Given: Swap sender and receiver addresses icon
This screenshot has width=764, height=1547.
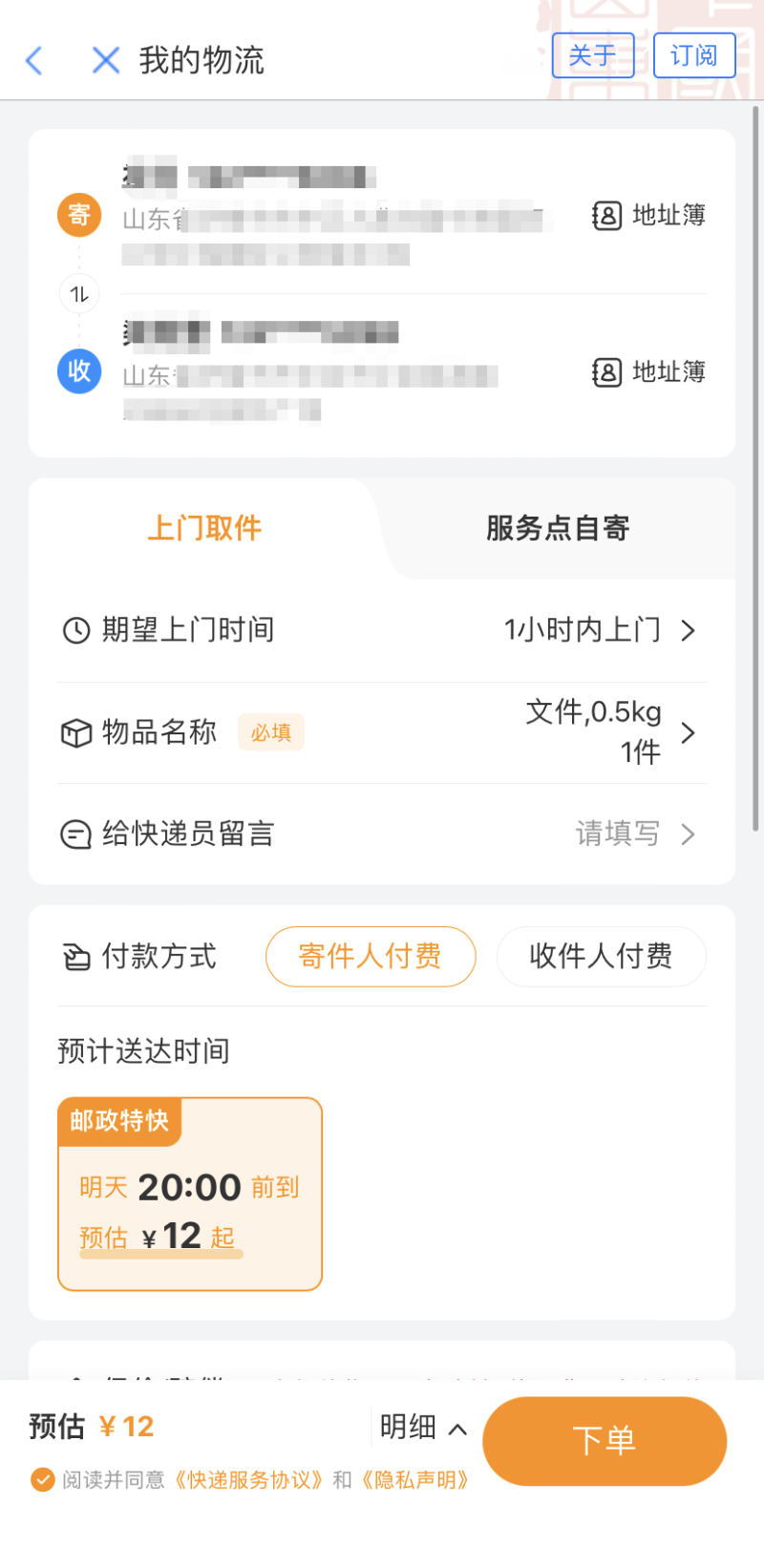Looking at the screenshot, I should (79, 294).
